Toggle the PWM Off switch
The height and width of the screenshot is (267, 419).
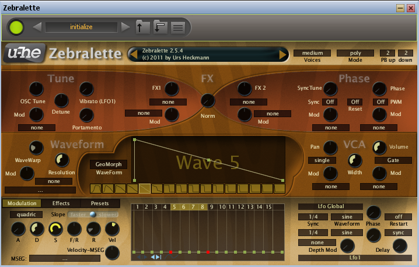[x=380, y=102]
